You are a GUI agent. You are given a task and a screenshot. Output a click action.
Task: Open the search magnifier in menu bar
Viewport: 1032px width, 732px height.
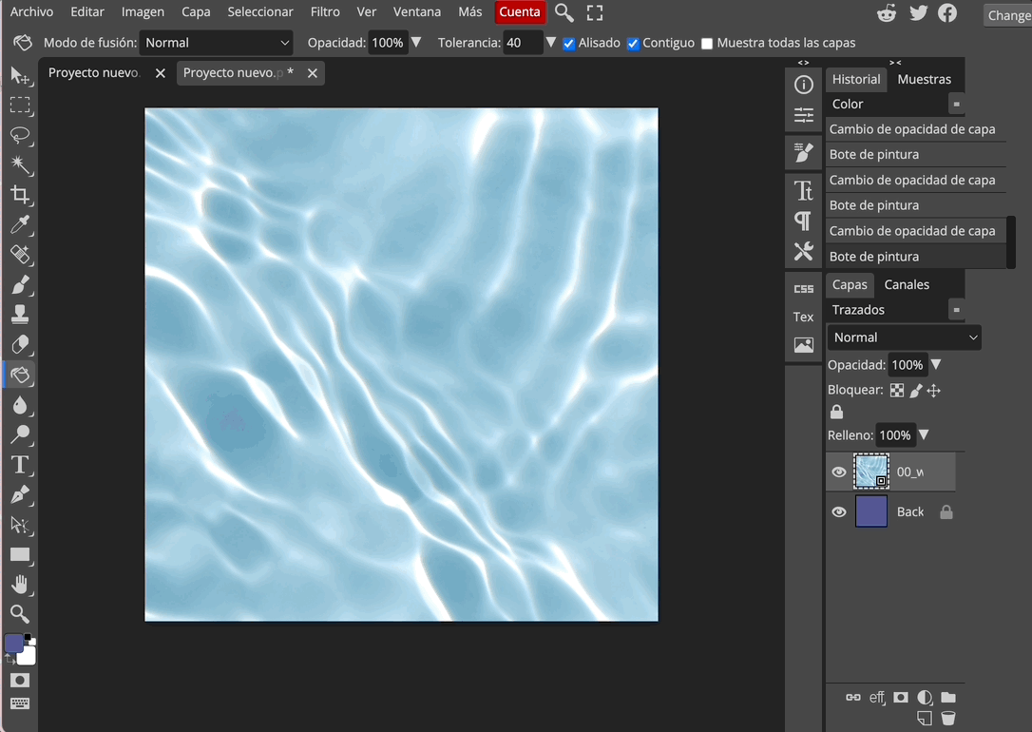click(564, 12)
